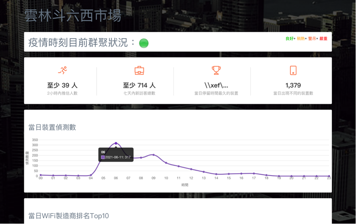Click the 至少 714 人 value
This screenshot has width=356, height=224.
pyautogui.click(x=139, y=85)
